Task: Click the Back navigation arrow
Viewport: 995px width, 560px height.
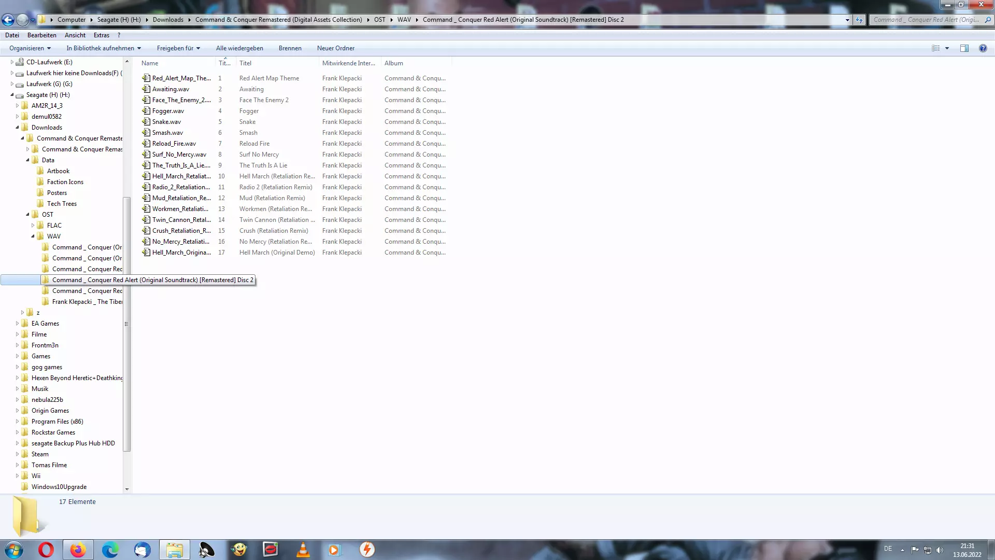Action: 8,20
